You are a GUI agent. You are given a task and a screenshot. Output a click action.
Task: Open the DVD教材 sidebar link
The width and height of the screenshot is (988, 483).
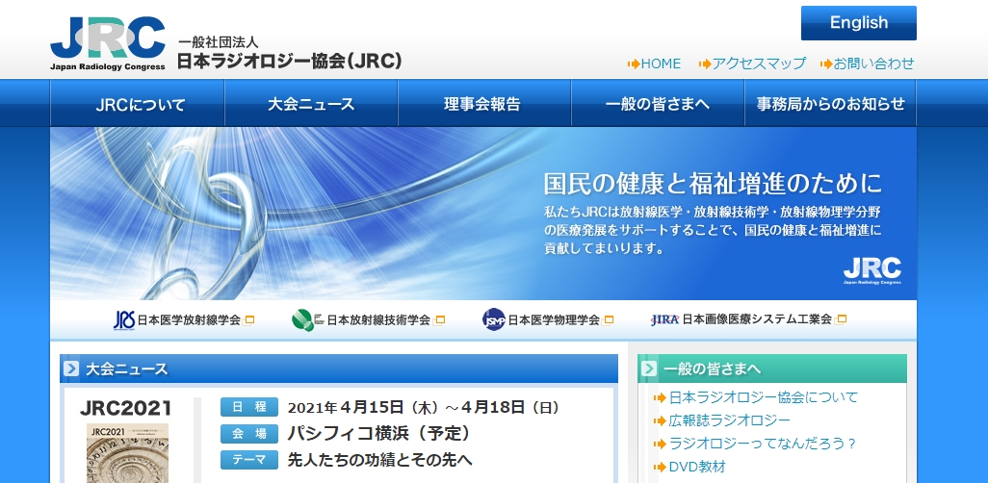coord(697,467)
